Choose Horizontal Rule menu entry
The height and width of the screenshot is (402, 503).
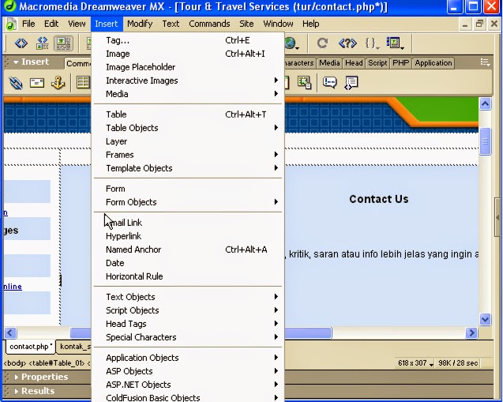coord(188,276)
